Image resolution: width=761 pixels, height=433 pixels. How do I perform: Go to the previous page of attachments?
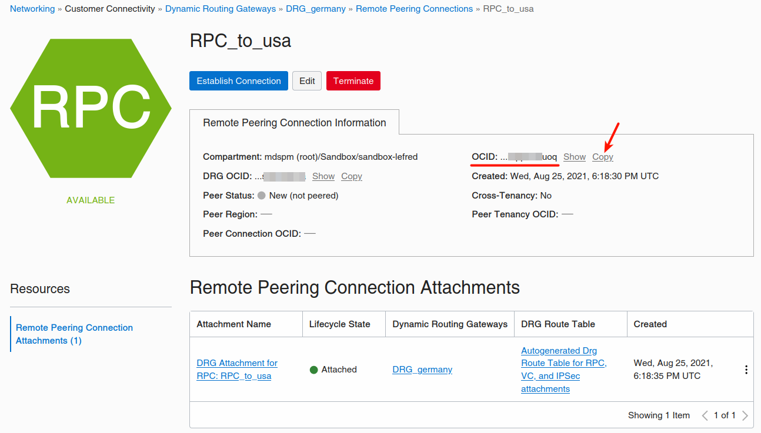click(x=705, y=415)
